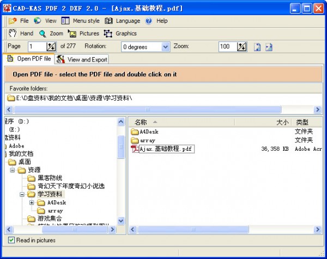Select the 游戏集合 folder
Viewport: 327px width, 259px height.
[50, 219]
